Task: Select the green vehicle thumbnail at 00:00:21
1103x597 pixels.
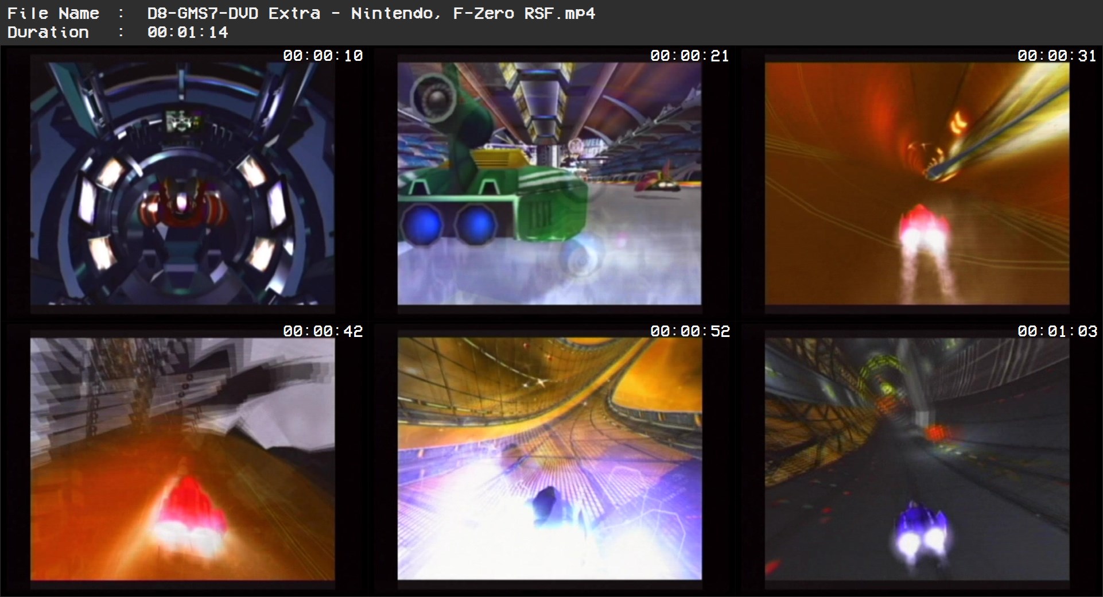Action: coord(549,184)
